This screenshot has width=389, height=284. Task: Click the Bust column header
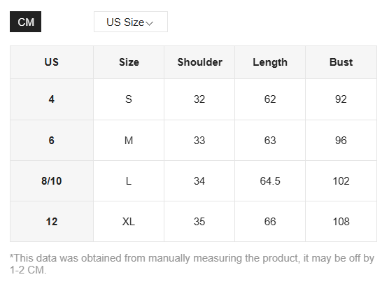341,62
